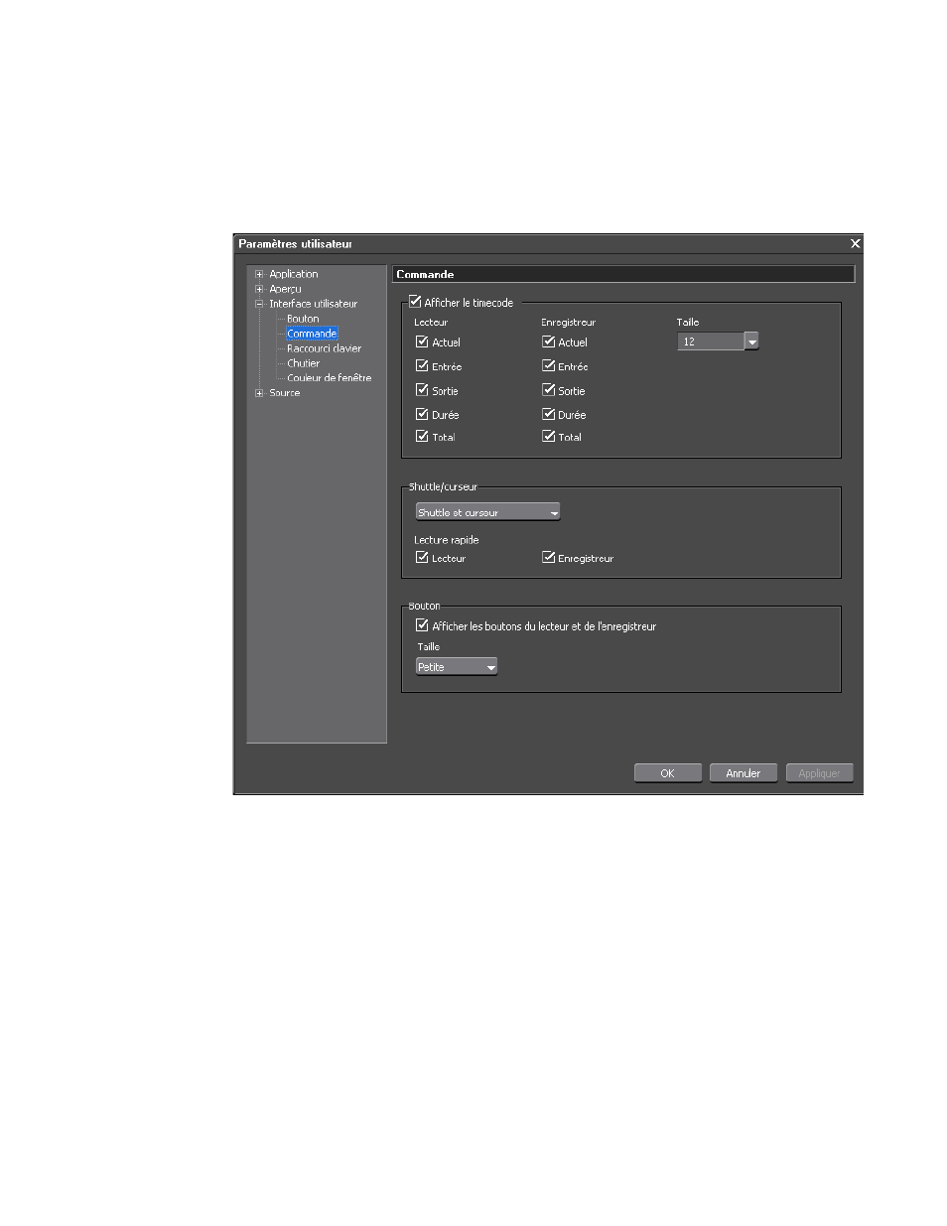
Task: Uncheck Lecteur Total timecode
Action: 422,436
